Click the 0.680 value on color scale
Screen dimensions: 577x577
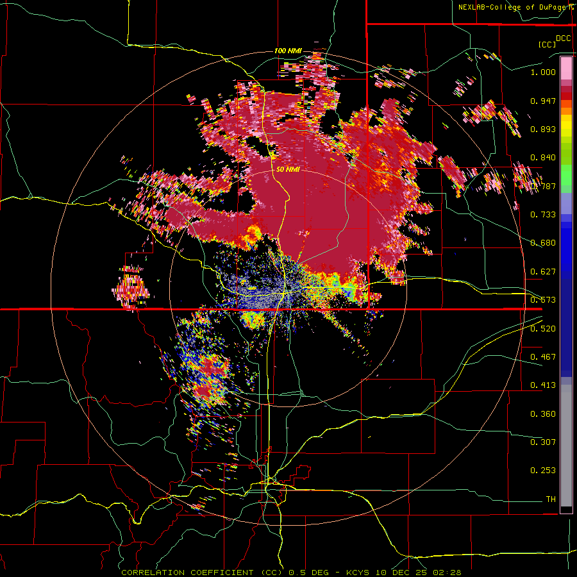(x=543, y=243)
